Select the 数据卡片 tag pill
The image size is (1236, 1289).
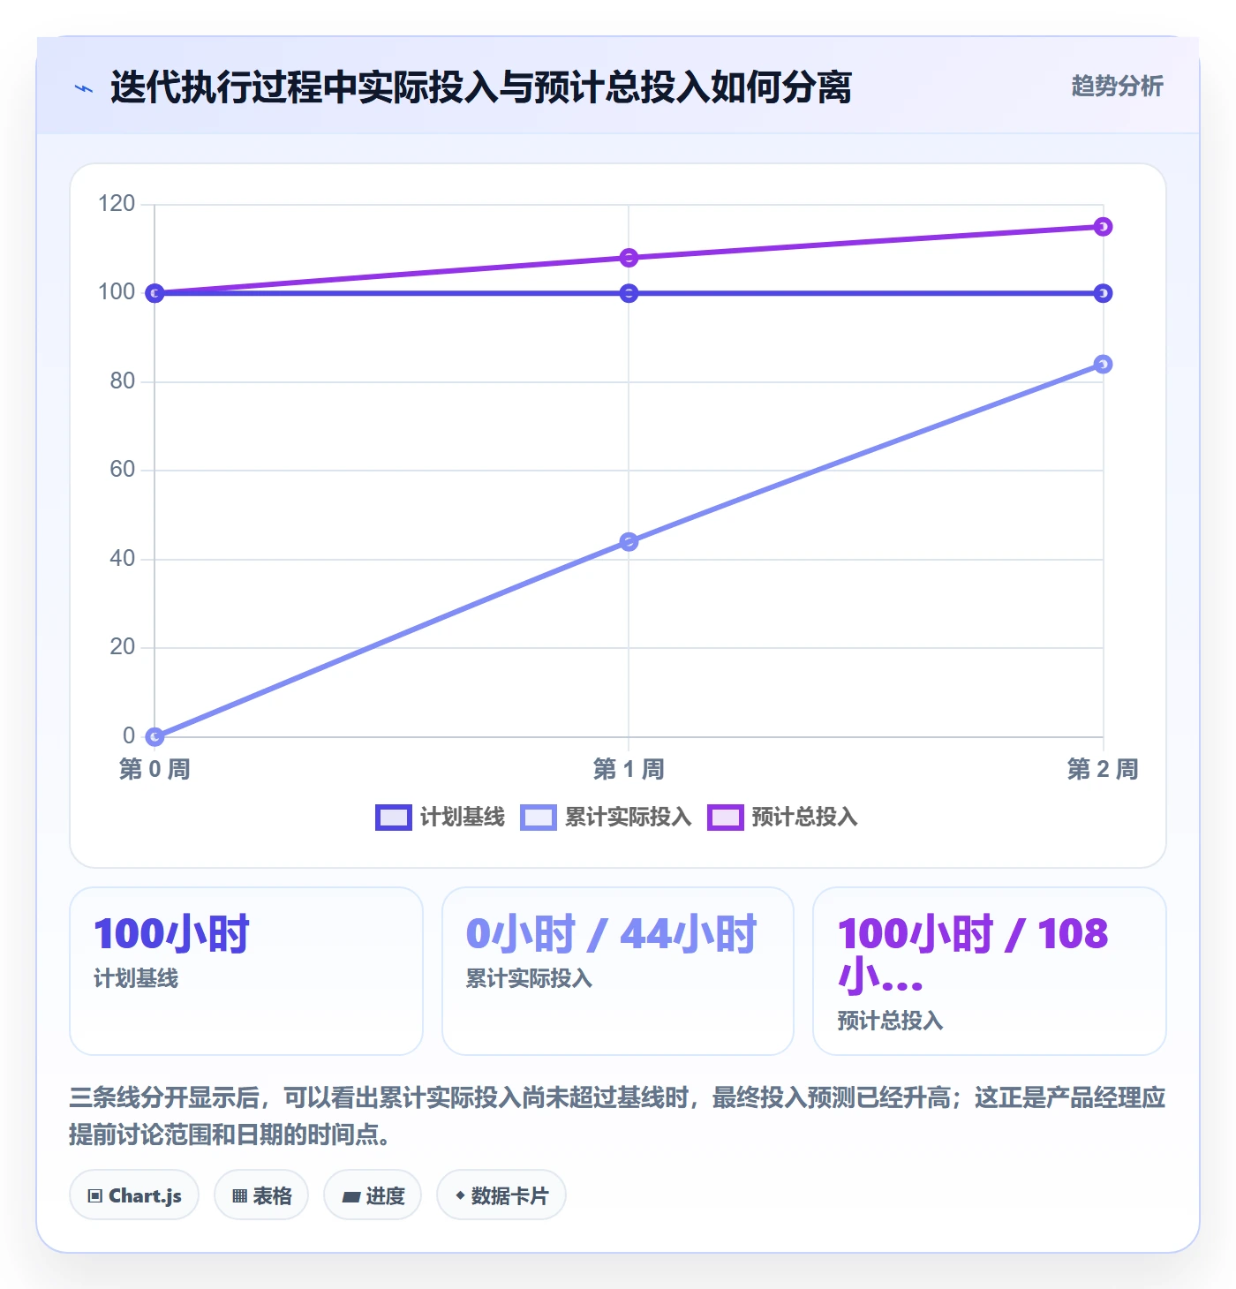click(501, 1195)
